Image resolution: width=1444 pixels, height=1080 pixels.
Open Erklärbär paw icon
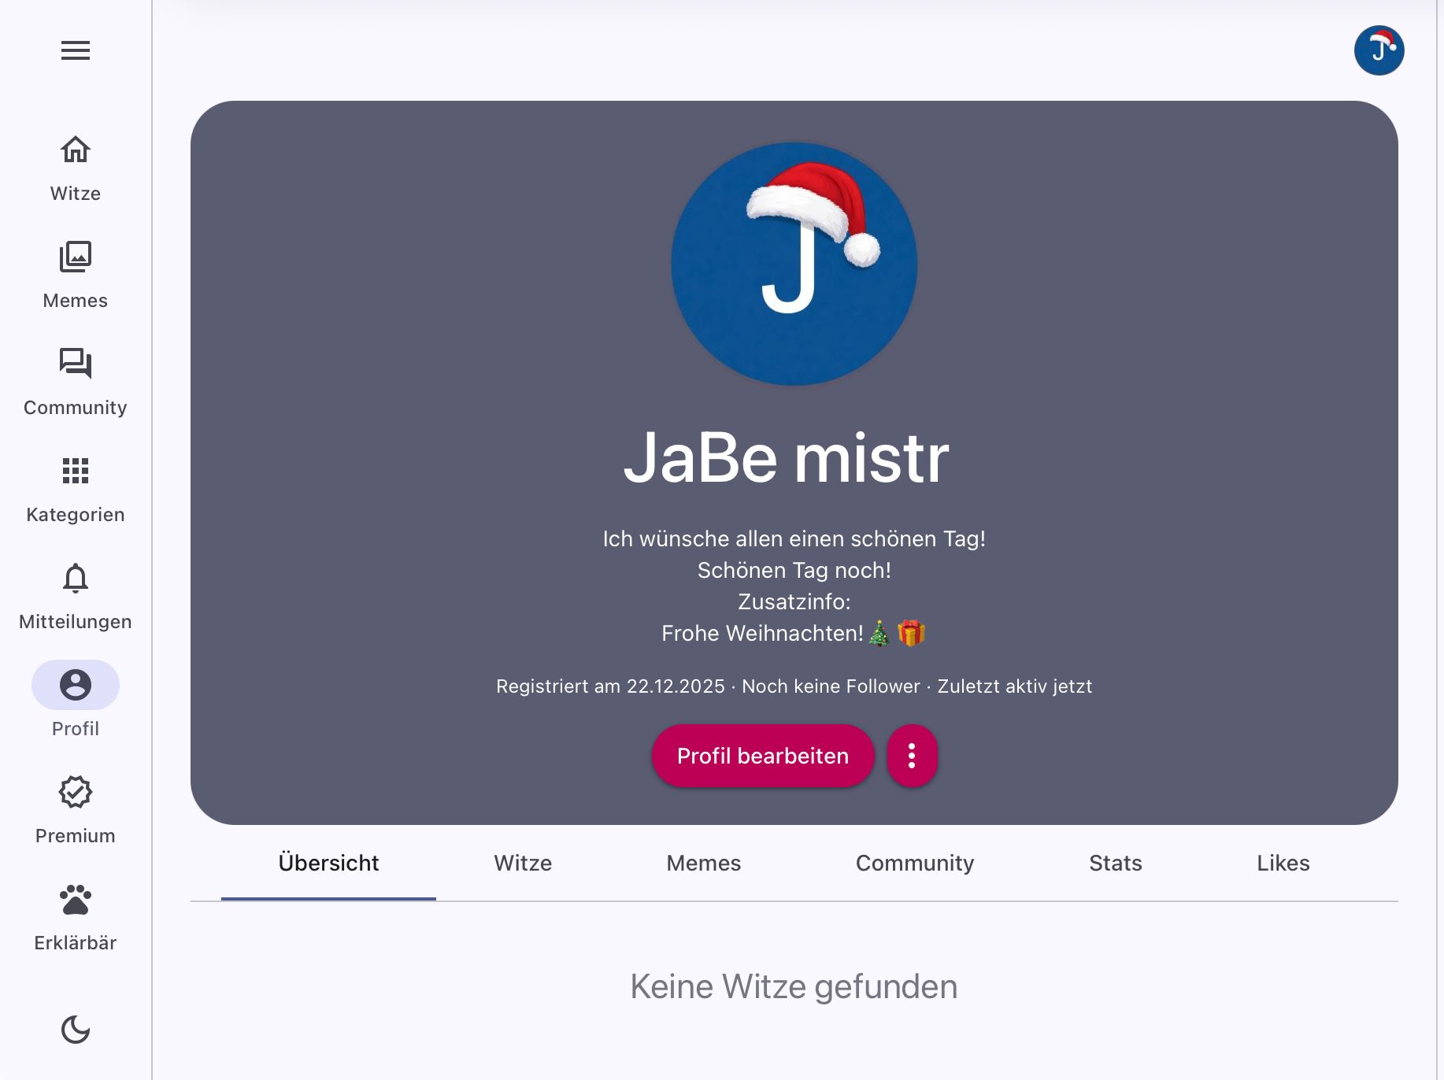[76, 899]
